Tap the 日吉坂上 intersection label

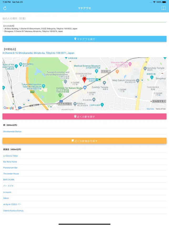(x=106, y=71)
